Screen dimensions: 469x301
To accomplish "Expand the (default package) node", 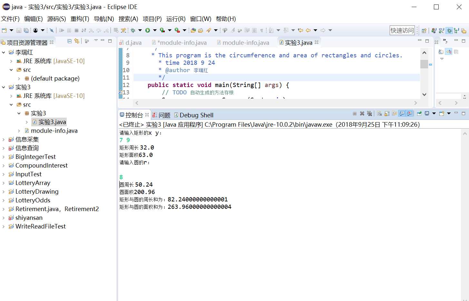I will (x=19, y=78).
